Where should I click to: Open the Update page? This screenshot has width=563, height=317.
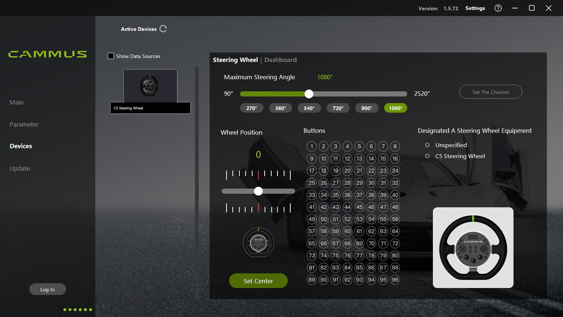click(x=20, y=168)
